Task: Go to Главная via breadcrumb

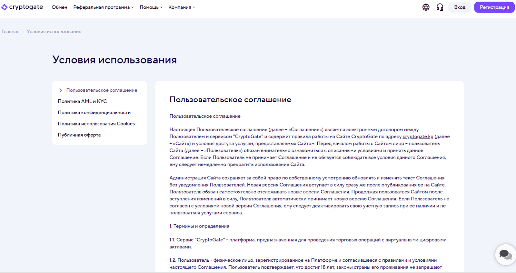Action: tap(10, 32)
